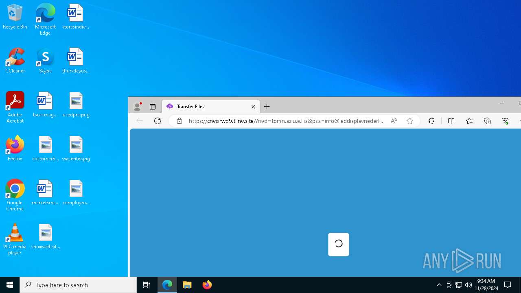The image size is (521, 293).
Task: Activate Read Aloud in address bar
Action: tap(394, 121)
